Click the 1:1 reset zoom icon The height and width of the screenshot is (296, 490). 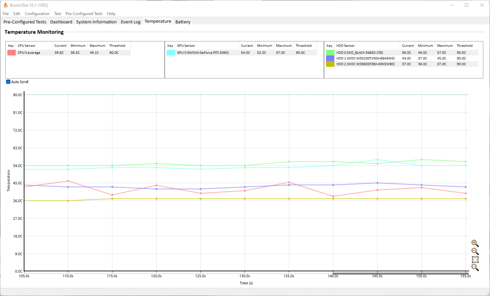[x=475, y=267]
